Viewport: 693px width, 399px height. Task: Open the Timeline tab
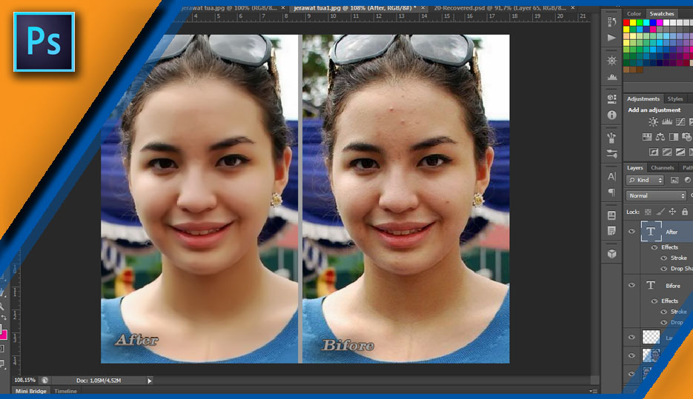pyautogui.click(x=65, y=391)
